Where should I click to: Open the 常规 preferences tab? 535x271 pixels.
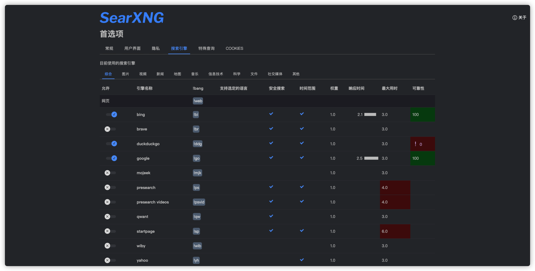click(x=109, y=48)
